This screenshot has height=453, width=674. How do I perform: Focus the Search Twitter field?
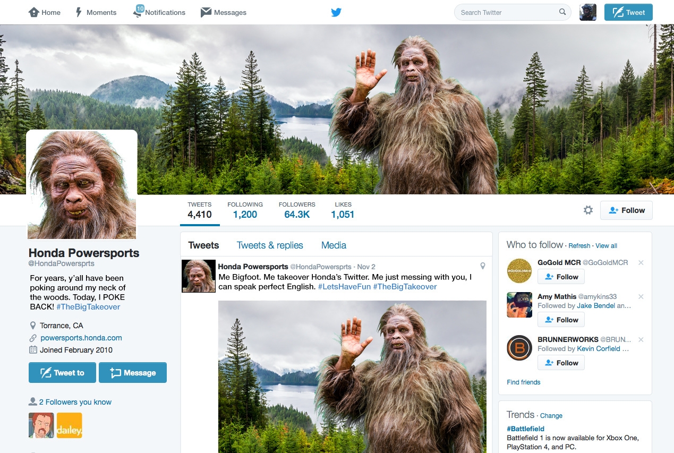pos(513,12)
